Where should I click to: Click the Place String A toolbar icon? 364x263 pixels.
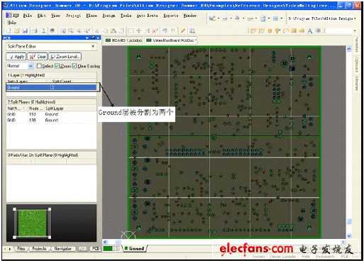click(310, 31)
